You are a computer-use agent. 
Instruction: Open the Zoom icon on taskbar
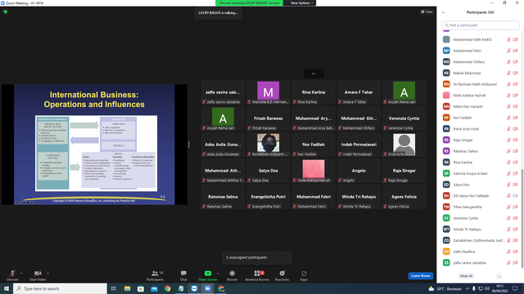point(207,288)
